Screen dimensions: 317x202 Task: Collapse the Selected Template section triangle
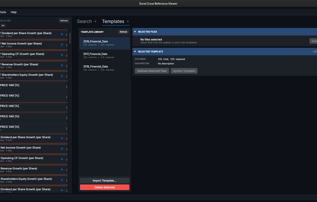(135, 52)
